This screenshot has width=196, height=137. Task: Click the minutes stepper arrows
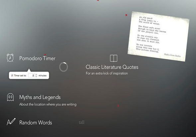[x=36, y=75]
